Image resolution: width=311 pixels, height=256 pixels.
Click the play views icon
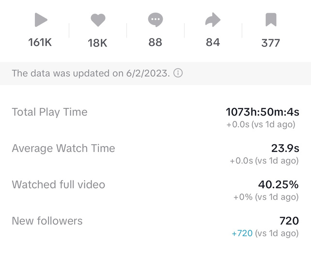[x=41, y=20]
